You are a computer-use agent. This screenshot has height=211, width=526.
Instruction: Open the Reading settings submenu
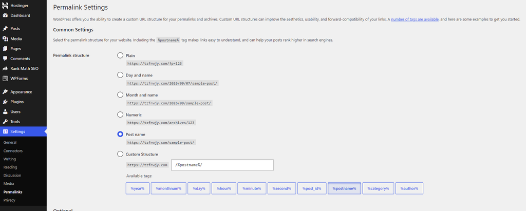point(10,167)
